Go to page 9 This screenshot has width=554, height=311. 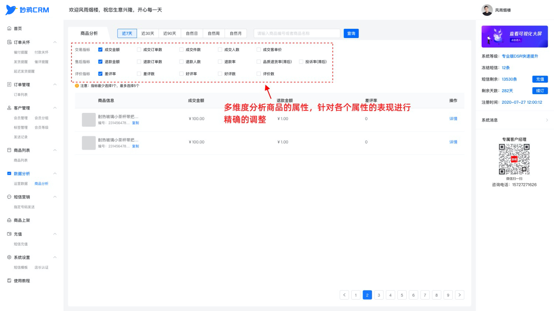pyautogui.click(x=448, y=295)
